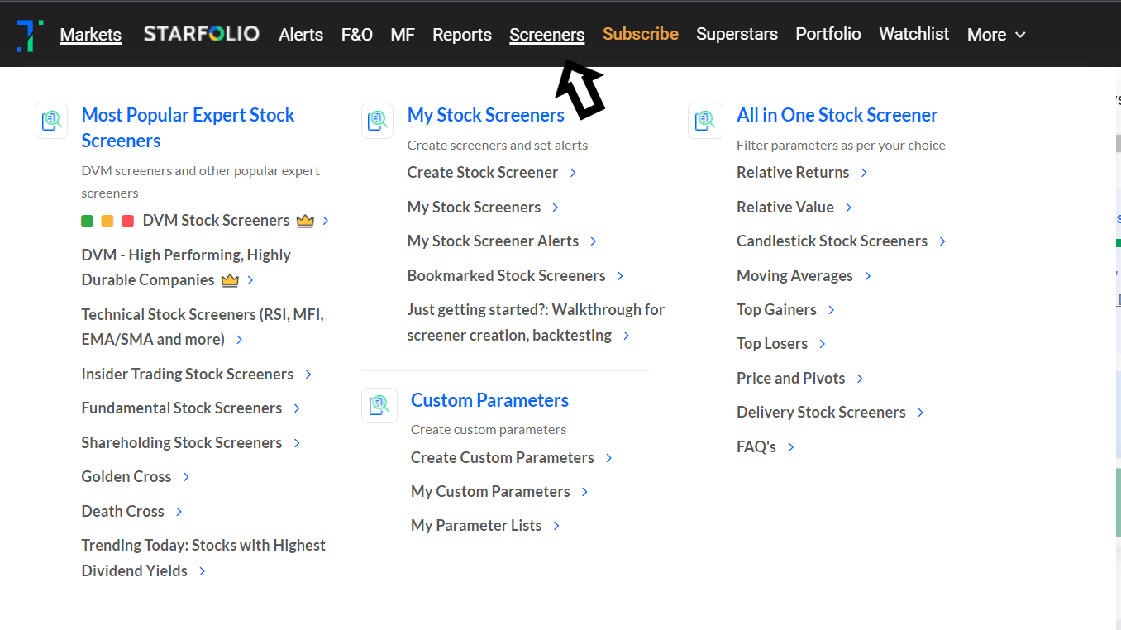Open the Reports menu

462,35
